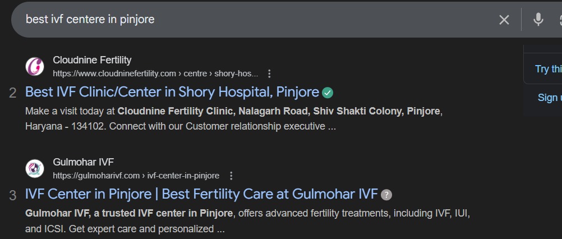The image size is (562, 239).
Task: Open the three-dot menu for Cloudnine Fertility result
Action: coord(269,73)
